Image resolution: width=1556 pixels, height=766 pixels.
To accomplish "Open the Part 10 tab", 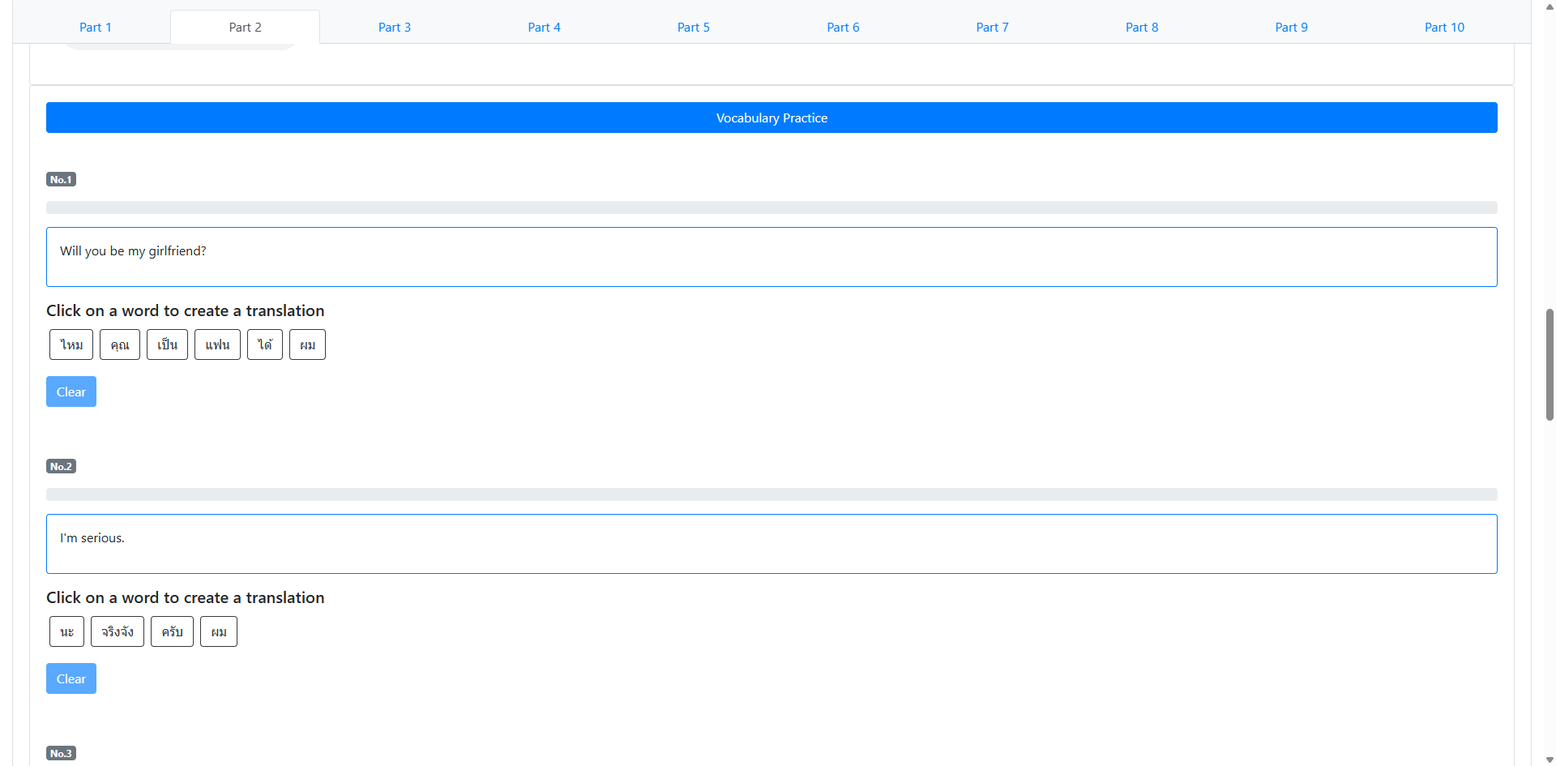I will [x=1443, y=27].
